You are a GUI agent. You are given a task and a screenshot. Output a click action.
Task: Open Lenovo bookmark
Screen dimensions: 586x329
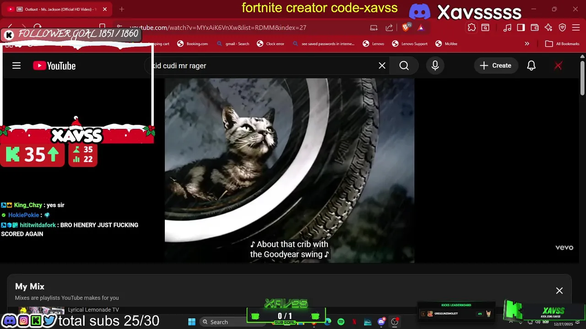pyautogui.click(x=374, y=44)
